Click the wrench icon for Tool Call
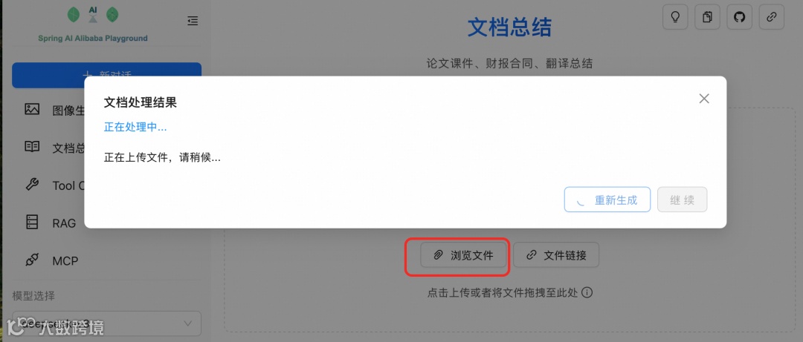The width and height of the screenshot is (803, 342). 32,185
